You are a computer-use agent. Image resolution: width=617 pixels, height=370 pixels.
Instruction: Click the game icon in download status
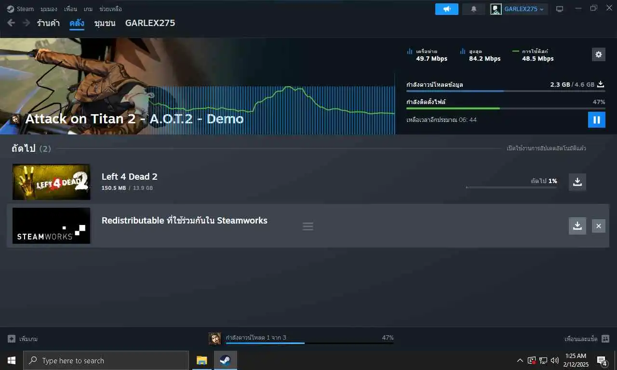click(x=215, y=339)
